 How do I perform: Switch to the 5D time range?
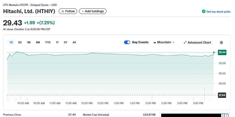[20, 42]
